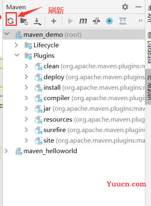This screenshot has width=151, height=206.
Task: Click the resources plugin icon
Action: click(x=38, y=120)
